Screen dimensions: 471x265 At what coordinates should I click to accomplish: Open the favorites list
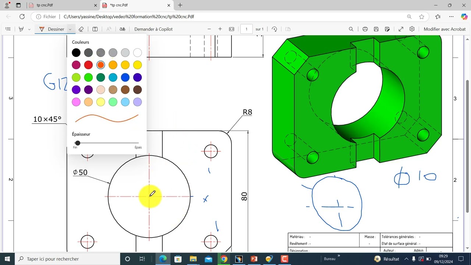click(x=438, y=17)
